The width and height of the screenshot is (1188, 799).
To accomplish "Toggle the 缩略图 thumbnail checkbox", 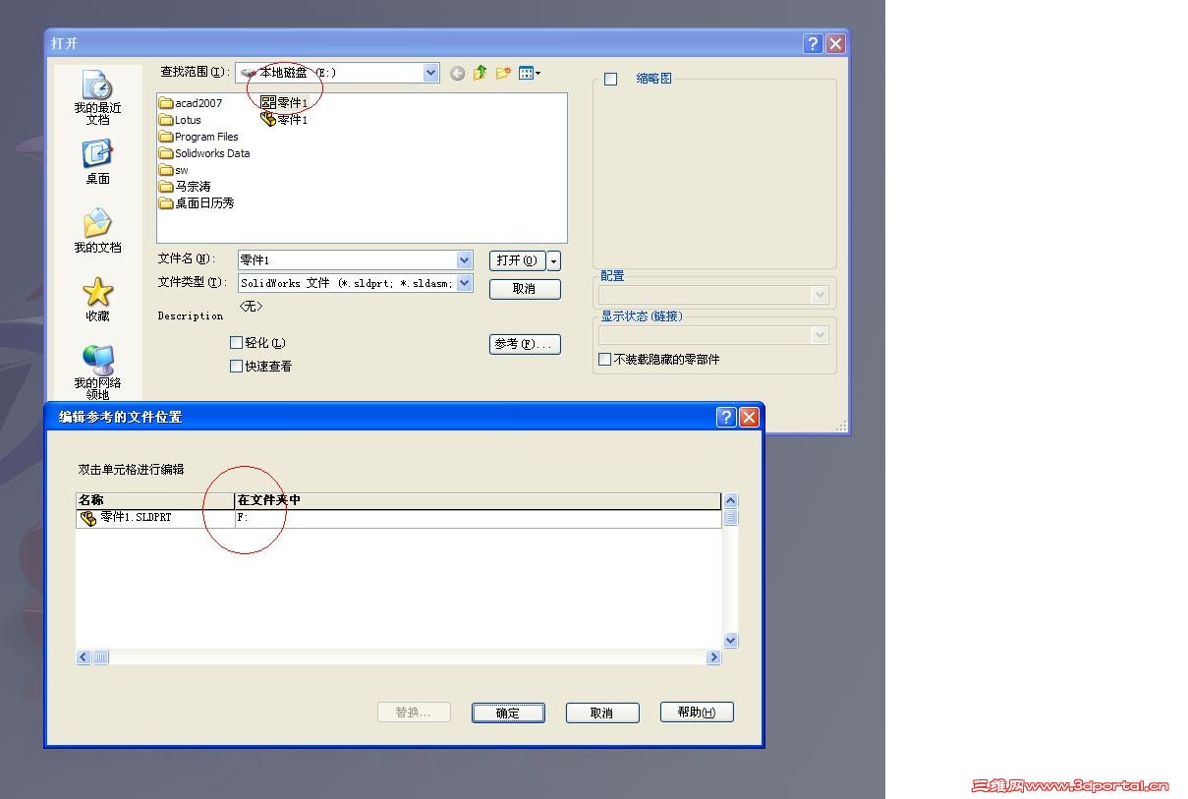I will pyautogui.click(x=610, y=80).
